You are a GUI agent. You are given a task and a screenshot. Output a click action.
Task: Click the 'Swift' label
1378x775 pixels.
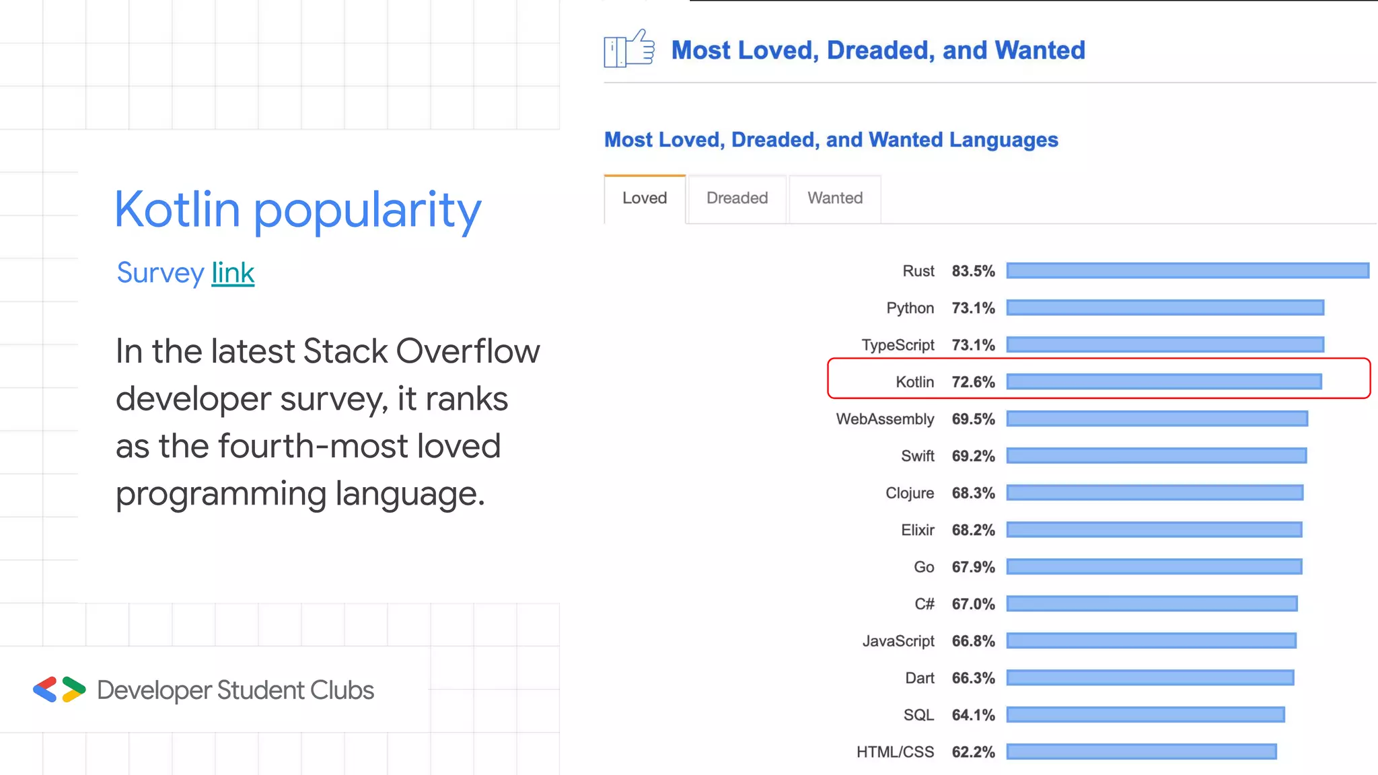click(918, 456)
